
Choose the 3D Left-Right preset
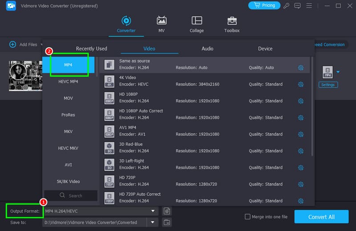[x=204, y=164]
